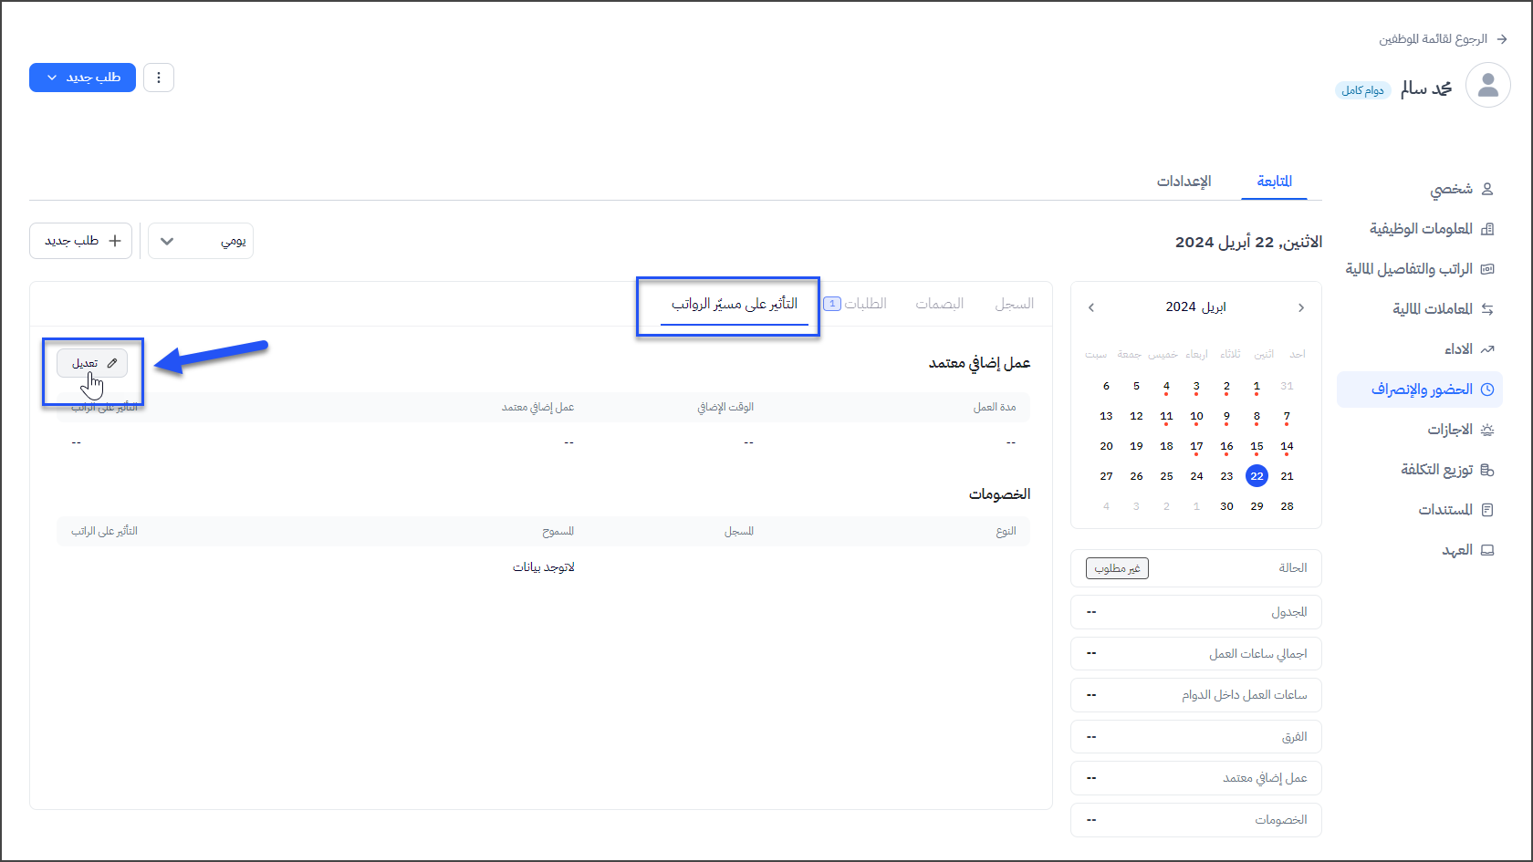The width and height of the screenshot is (1533, 862).
Task: Click the employee profile avatar
Action: [x=1487, y=86]
